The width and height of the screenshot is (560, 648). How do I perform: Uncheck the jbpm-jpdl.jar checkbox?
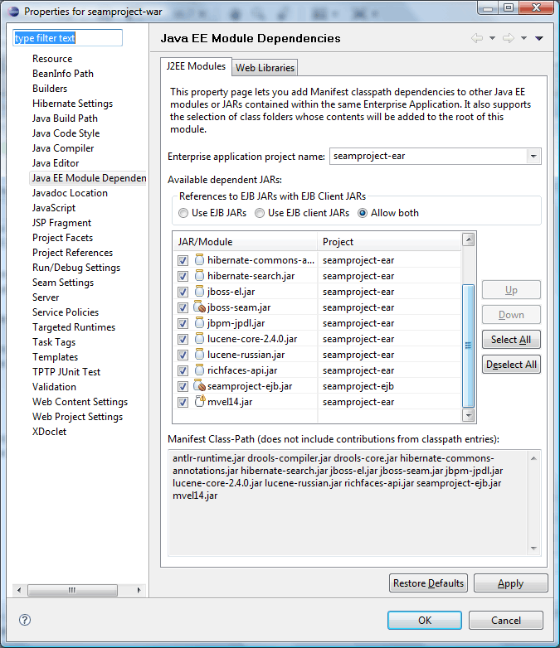tap(183, 323)
